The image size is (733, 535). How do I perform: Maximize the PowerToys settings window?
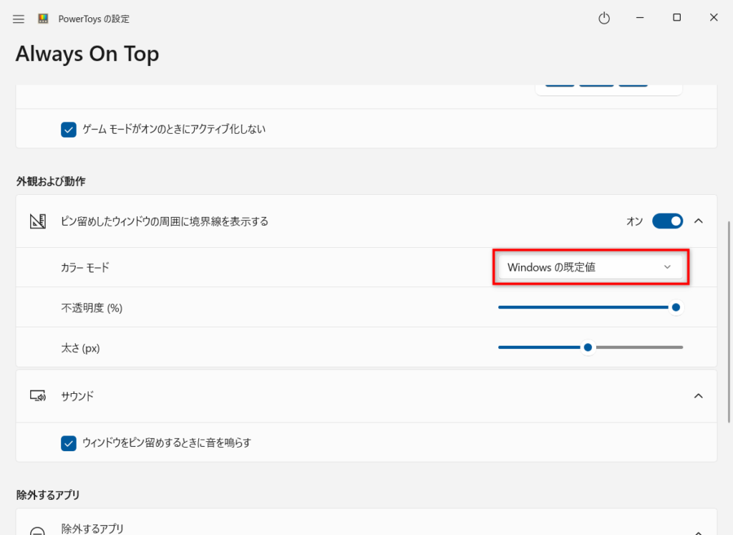click(x=676, y=18)
